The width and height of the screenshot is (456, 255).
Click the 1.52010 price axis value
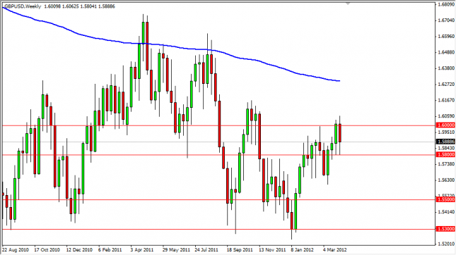(446, 244)
